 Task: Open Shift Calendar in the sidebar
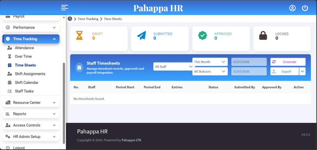coord(27,83)
